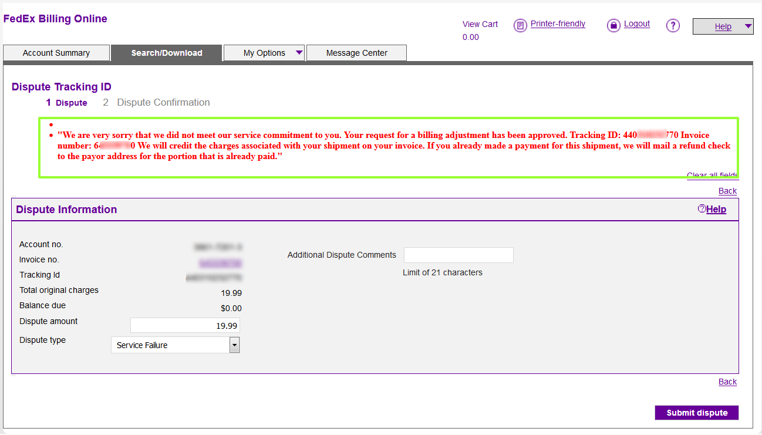
Task: Click the cart total 0.00
Action: [471, 37]
